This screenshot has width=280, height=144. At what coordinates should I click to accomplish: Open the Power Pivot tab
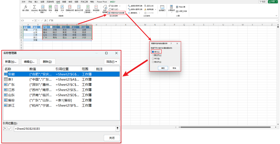click(102, 2)
